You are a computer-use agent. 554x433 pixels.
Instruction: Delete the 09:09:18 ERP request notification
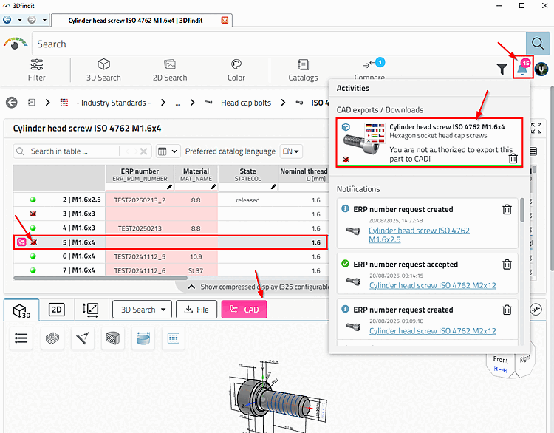tap(507, 310)
